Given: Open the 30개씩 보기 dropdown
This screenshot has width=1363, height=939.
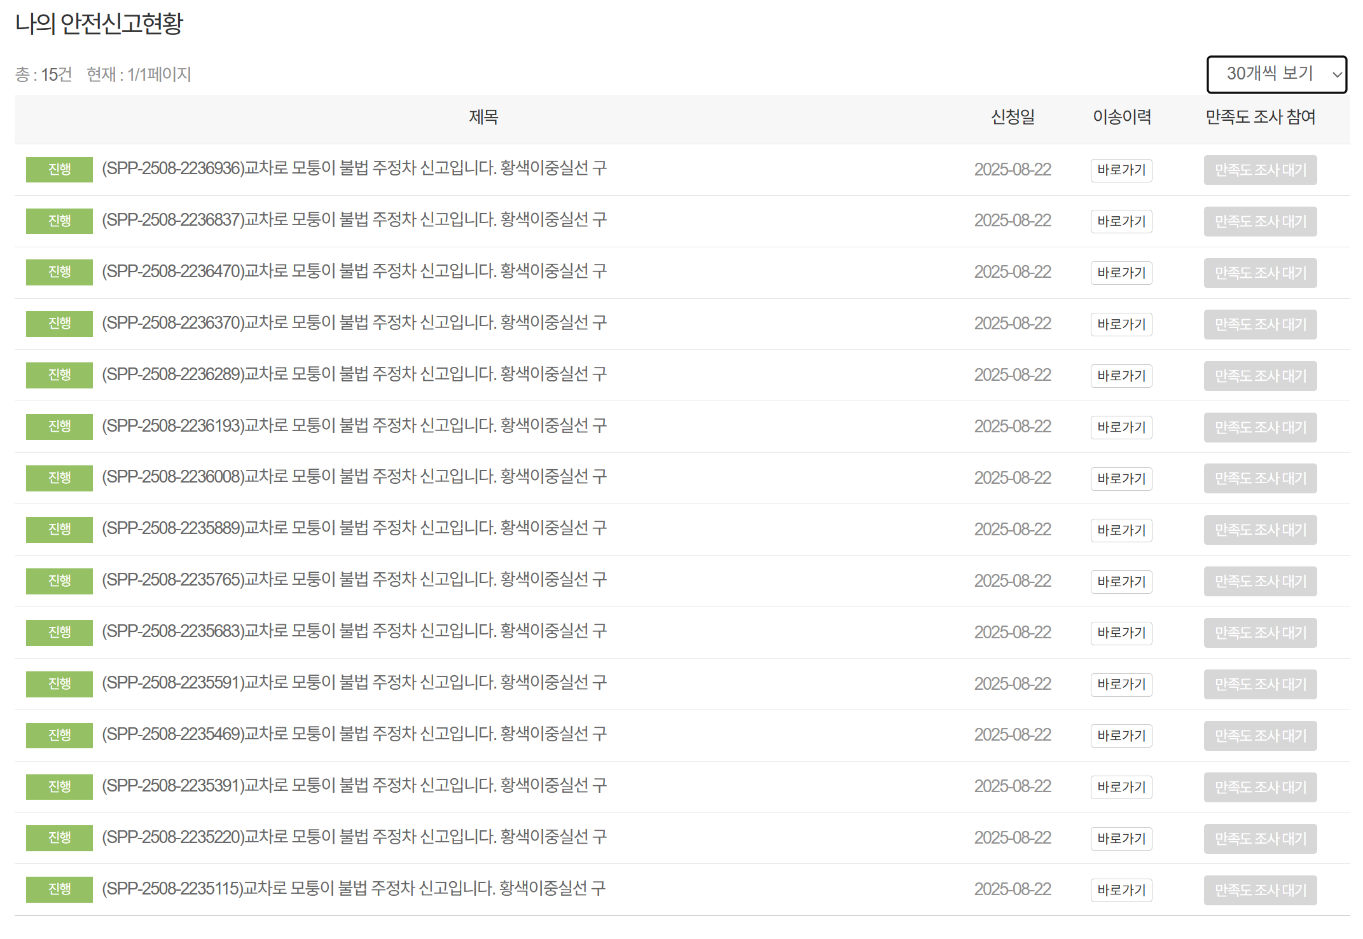Looking at the screenshot, I should (1277, 74).
